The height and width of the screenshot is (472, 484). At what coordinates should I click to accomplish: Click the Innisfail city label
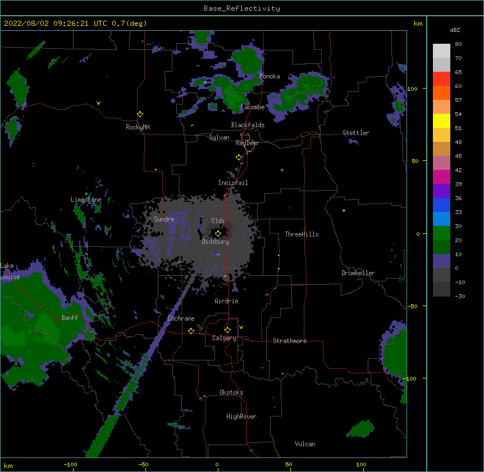point(233,183)
